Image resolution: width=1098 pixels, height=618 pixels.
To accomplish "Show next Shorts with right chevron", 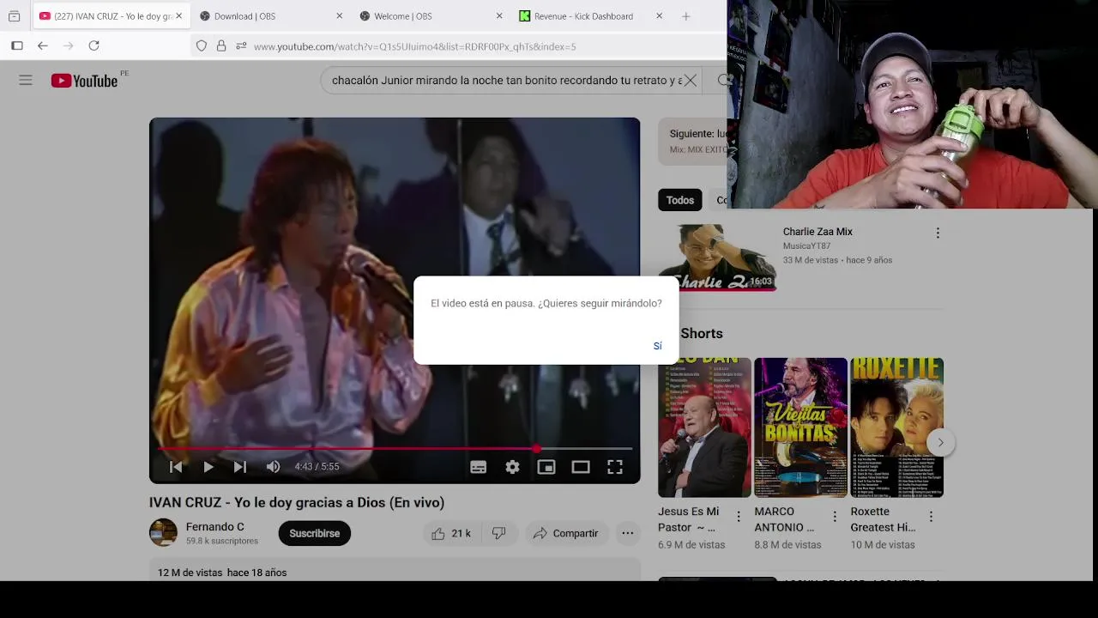I will point(940,443).
